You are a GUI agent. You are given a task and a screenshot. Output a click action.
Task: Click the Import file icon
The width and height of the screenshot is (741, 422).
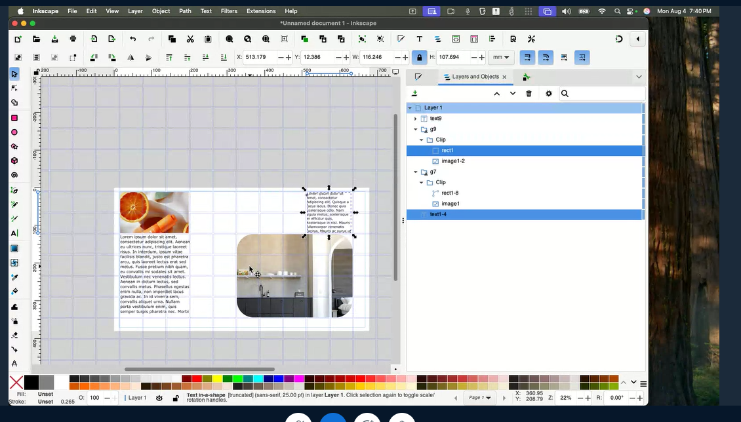coord(94,39)
